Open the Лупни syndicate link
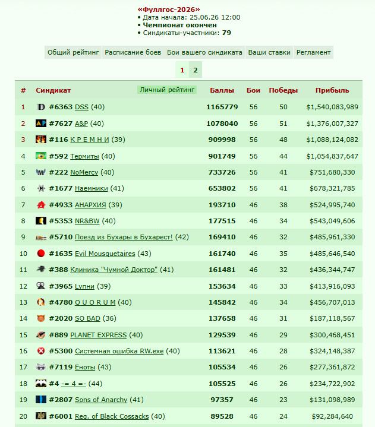Screen dimensions: 375x427 coord(84,286)
